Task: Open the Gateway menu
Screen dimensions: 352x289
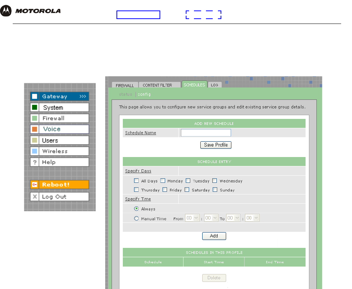Action: tap(60, 96)
